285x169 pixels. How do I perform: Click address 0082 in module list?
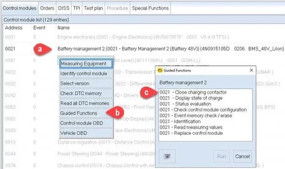pos(10,119)
